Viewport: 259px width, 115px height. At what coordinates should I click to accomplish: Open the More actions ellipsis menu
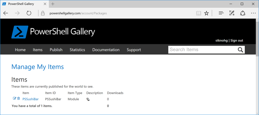(253, 13)
